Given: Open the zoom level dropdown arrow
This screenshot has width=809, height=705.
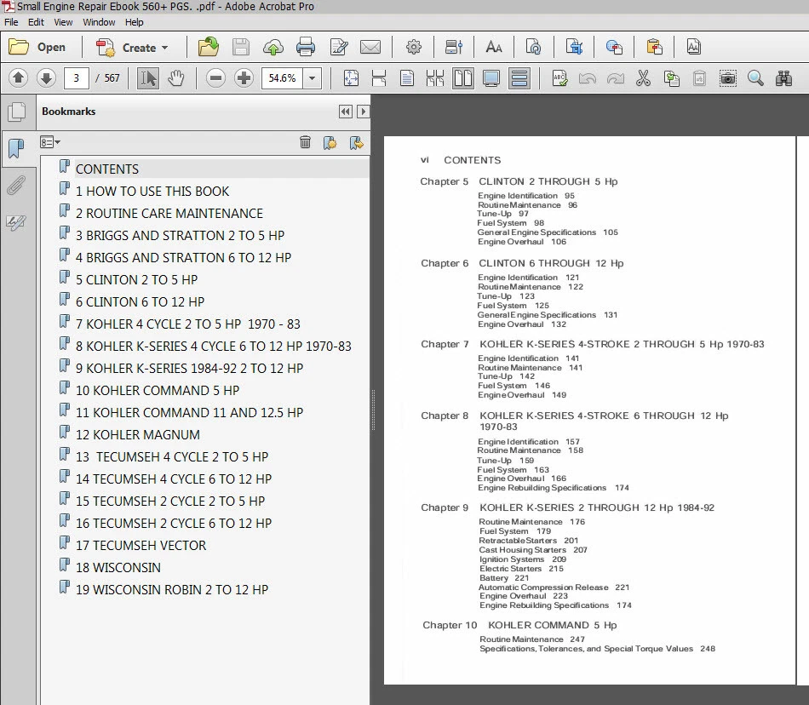Looking at the screenshot, I should tap(313, 78).
